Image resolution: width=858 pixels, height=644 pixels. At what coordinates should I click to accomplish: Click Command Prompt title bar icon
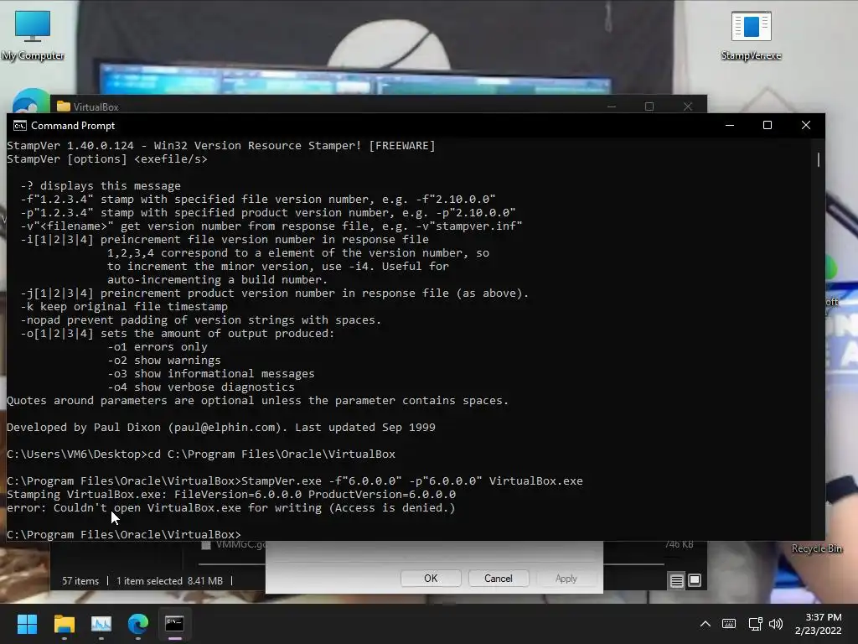[x=20, y=126]
